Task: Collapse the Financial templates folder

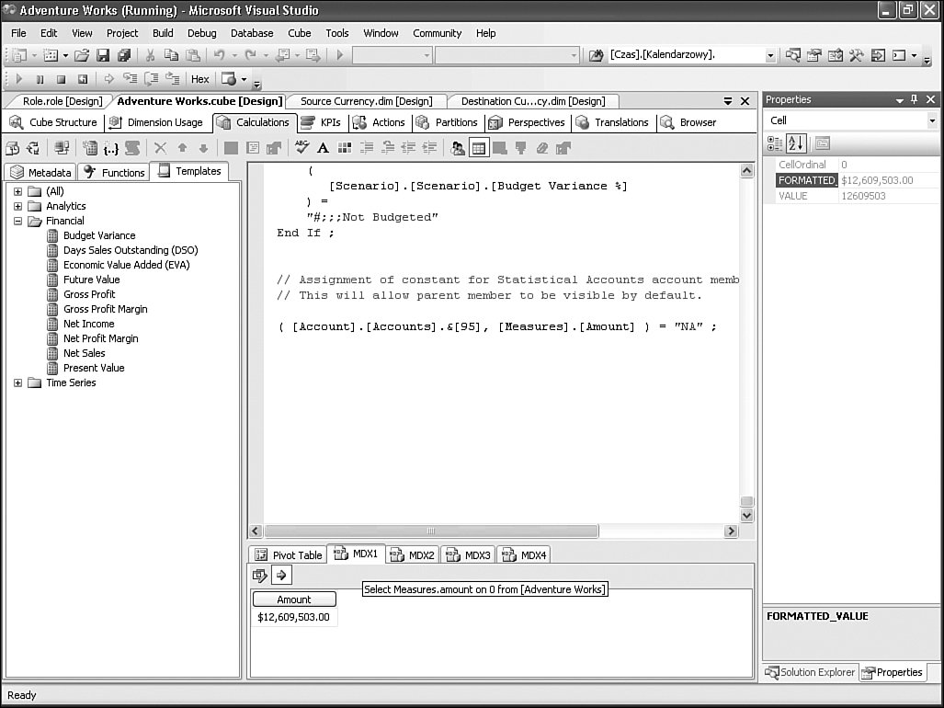Action: click(x=18, y=221)
